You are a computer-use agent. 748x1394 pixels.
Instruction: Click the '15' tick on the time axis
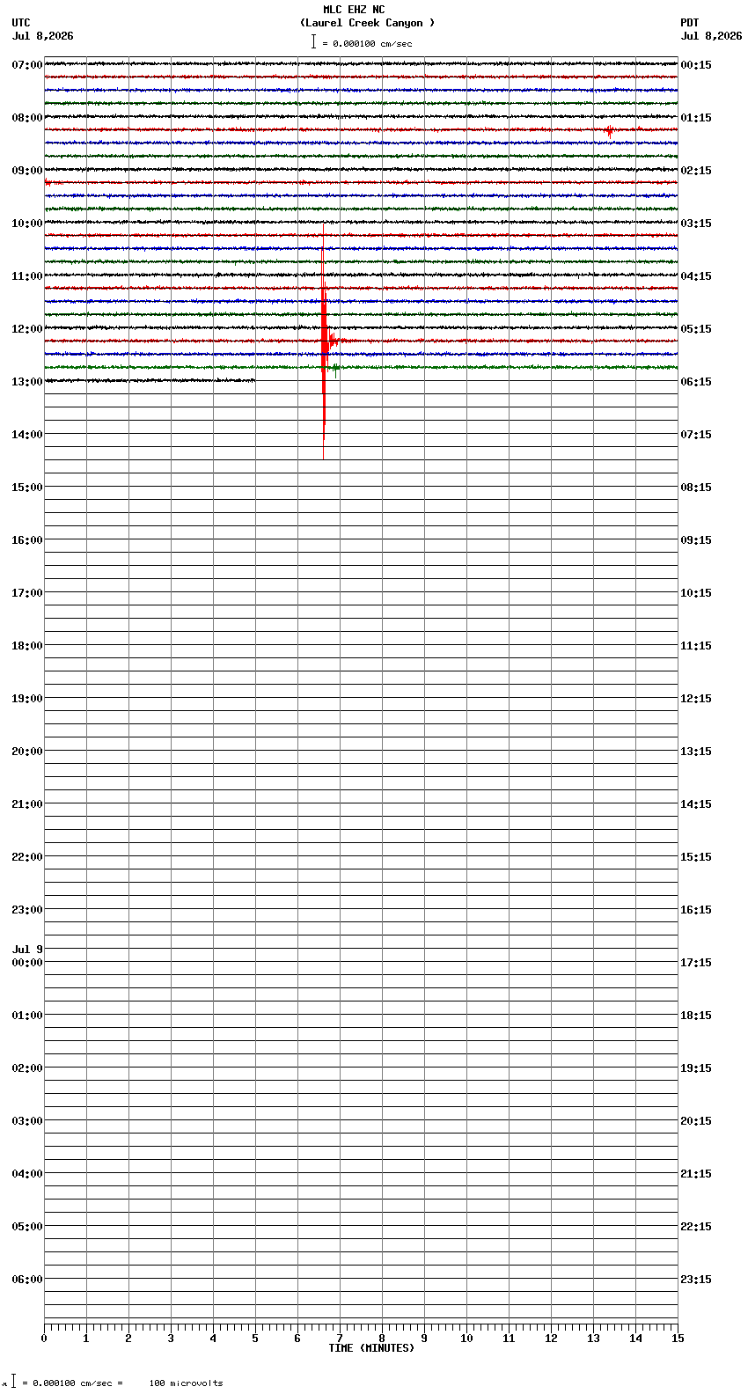click(678, 1339)
